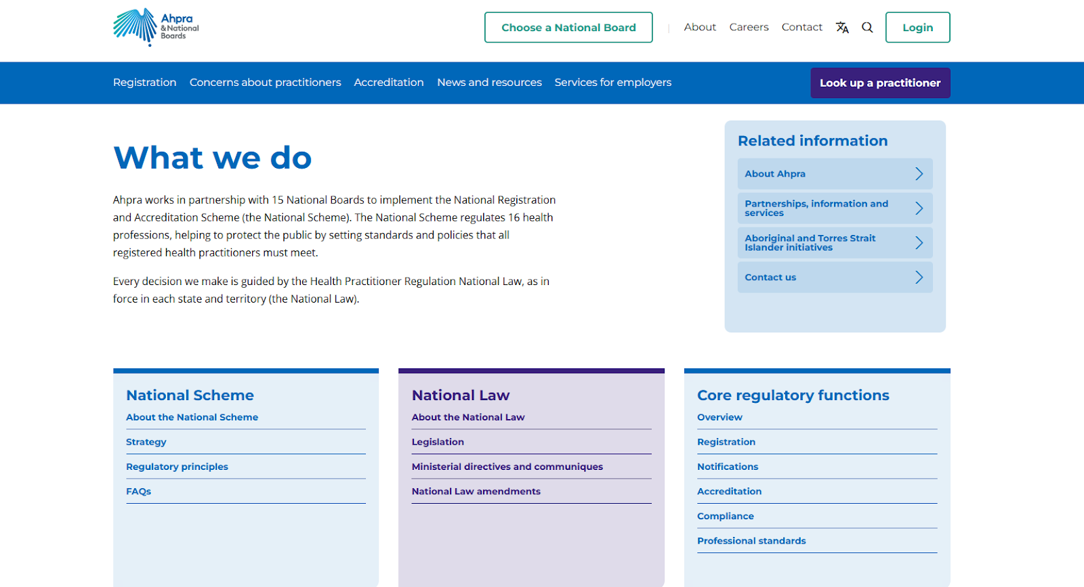Open the Legislation link

[x=438, y=442]
